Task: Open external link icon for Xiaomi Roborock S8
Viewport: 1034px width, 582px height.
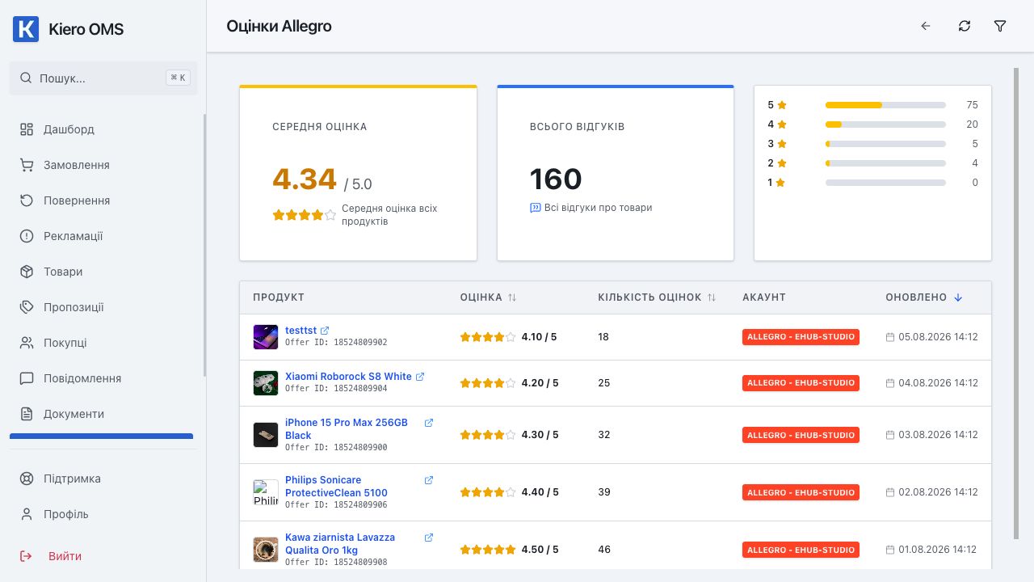Action: click(420, 377)
